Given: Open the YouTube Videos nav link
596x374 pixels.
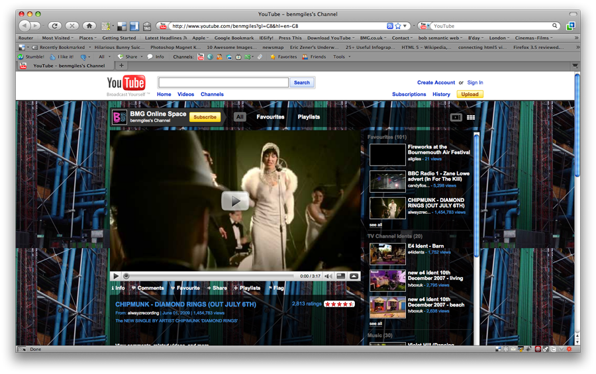Looking at the screenshot, I should pyautogui.click(x=186, y=94).
